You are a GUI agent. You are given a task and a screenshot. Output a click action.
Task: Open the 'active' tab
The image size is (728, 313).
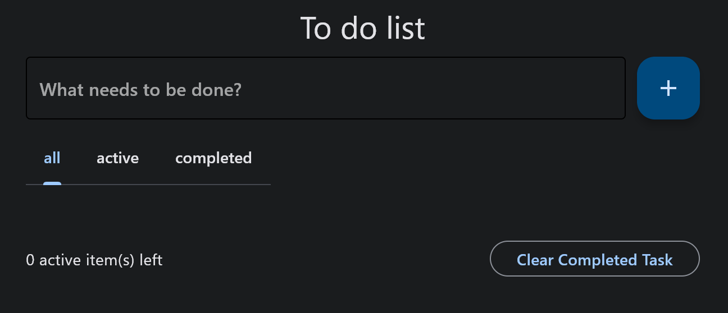(117, 158)
